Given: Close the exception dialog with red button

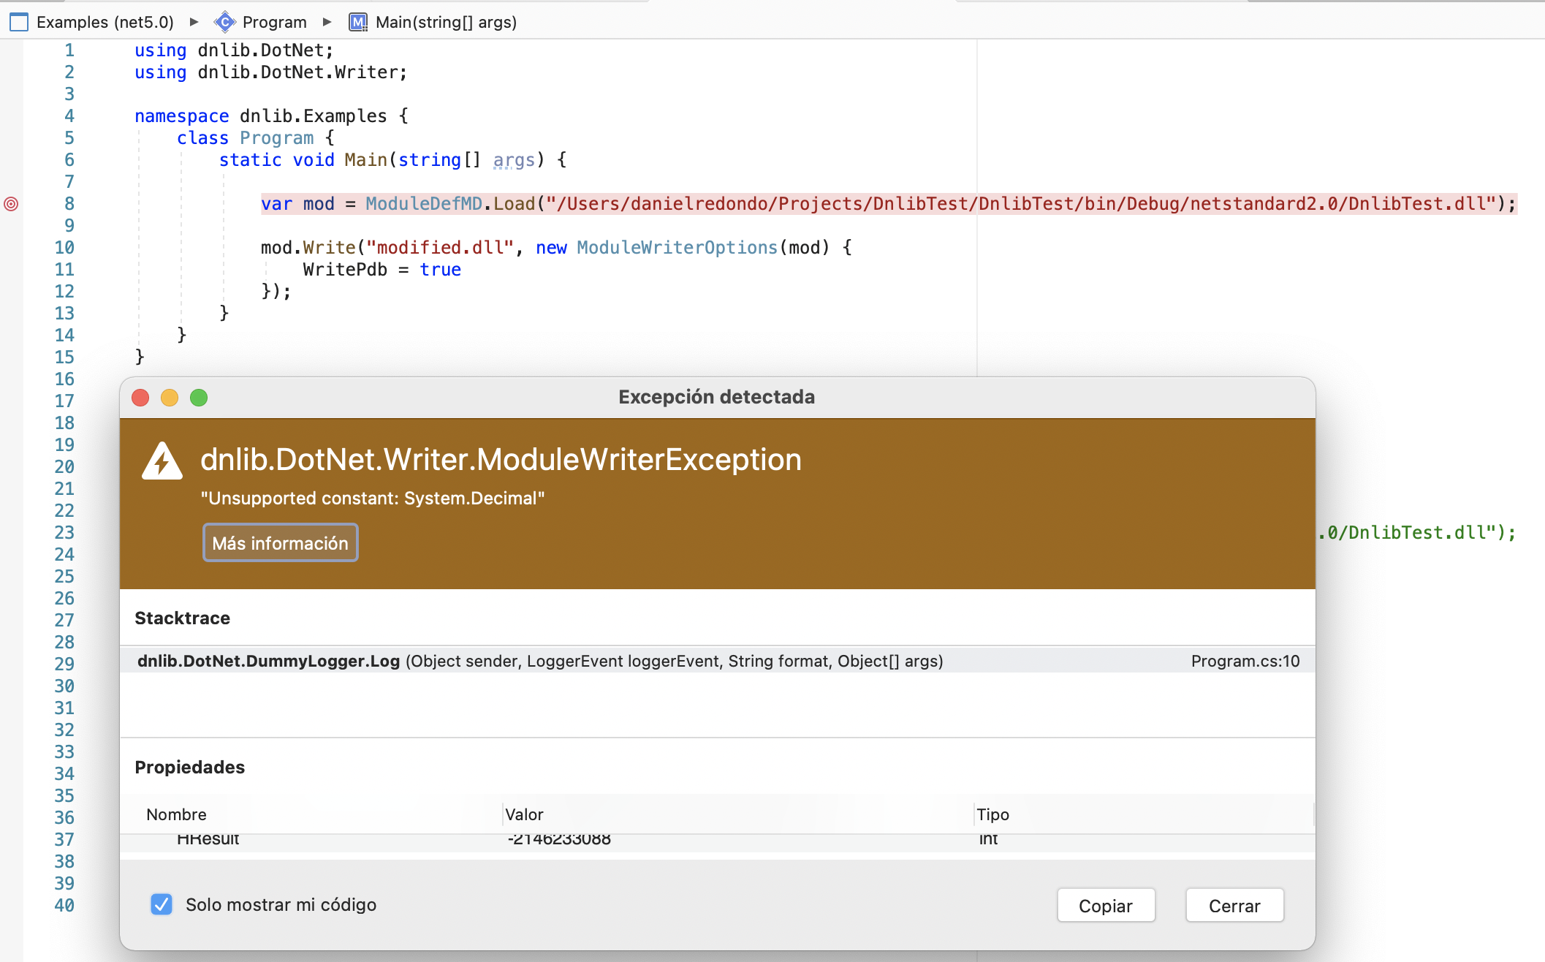Looking at the screenshot, I should [140, 398].
